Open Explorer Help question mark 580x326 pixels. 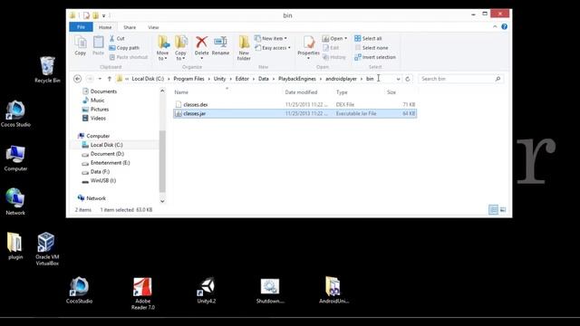tap(504, 26)
